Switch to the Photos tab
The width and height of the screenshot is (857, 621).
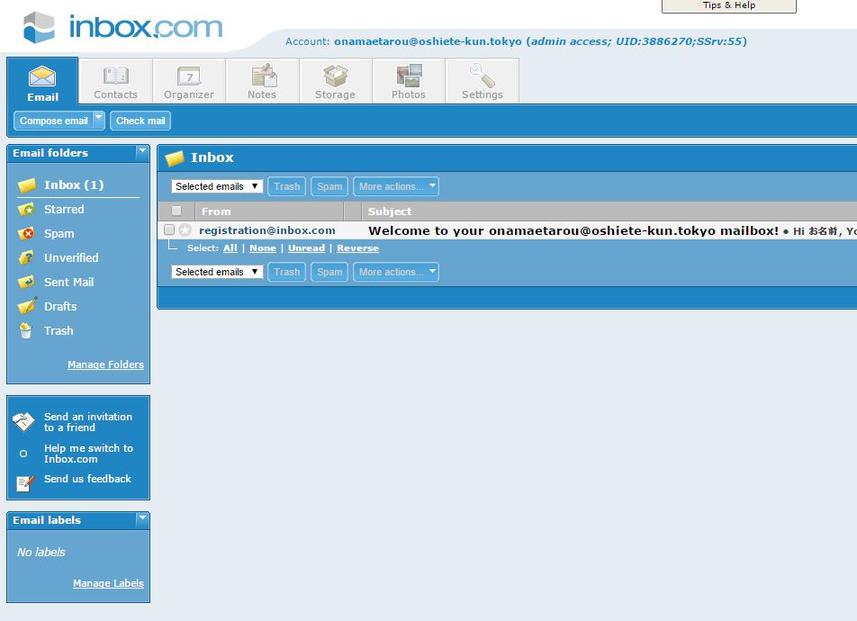409,81
